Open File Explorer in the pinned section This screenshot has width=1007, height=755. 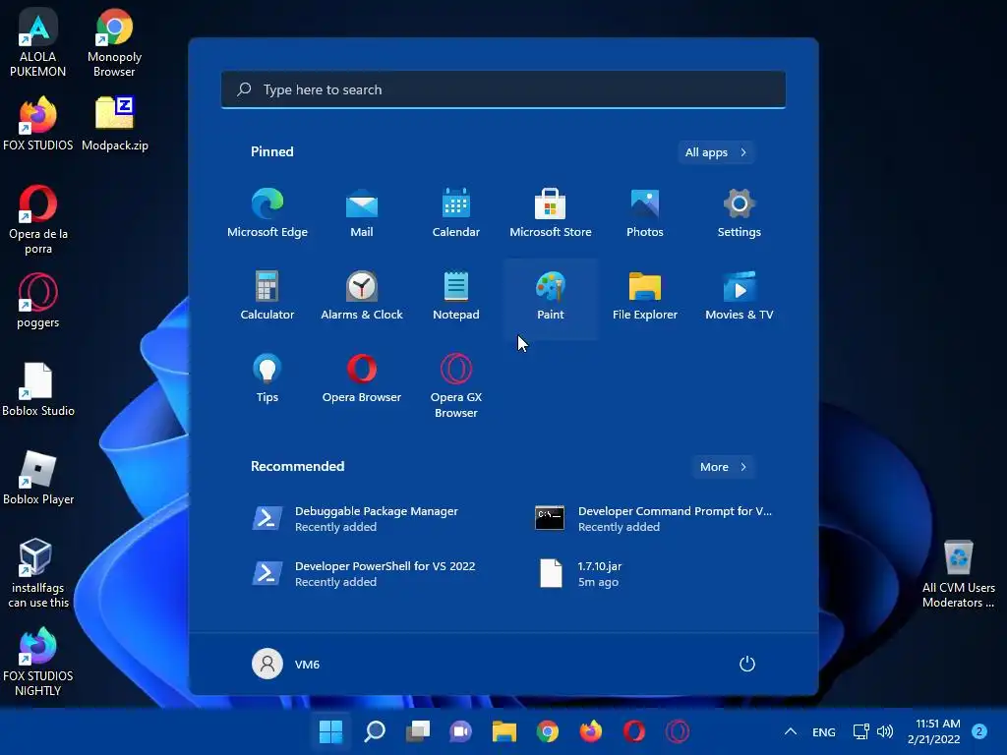pyautogui.click(x=645, y=295)
